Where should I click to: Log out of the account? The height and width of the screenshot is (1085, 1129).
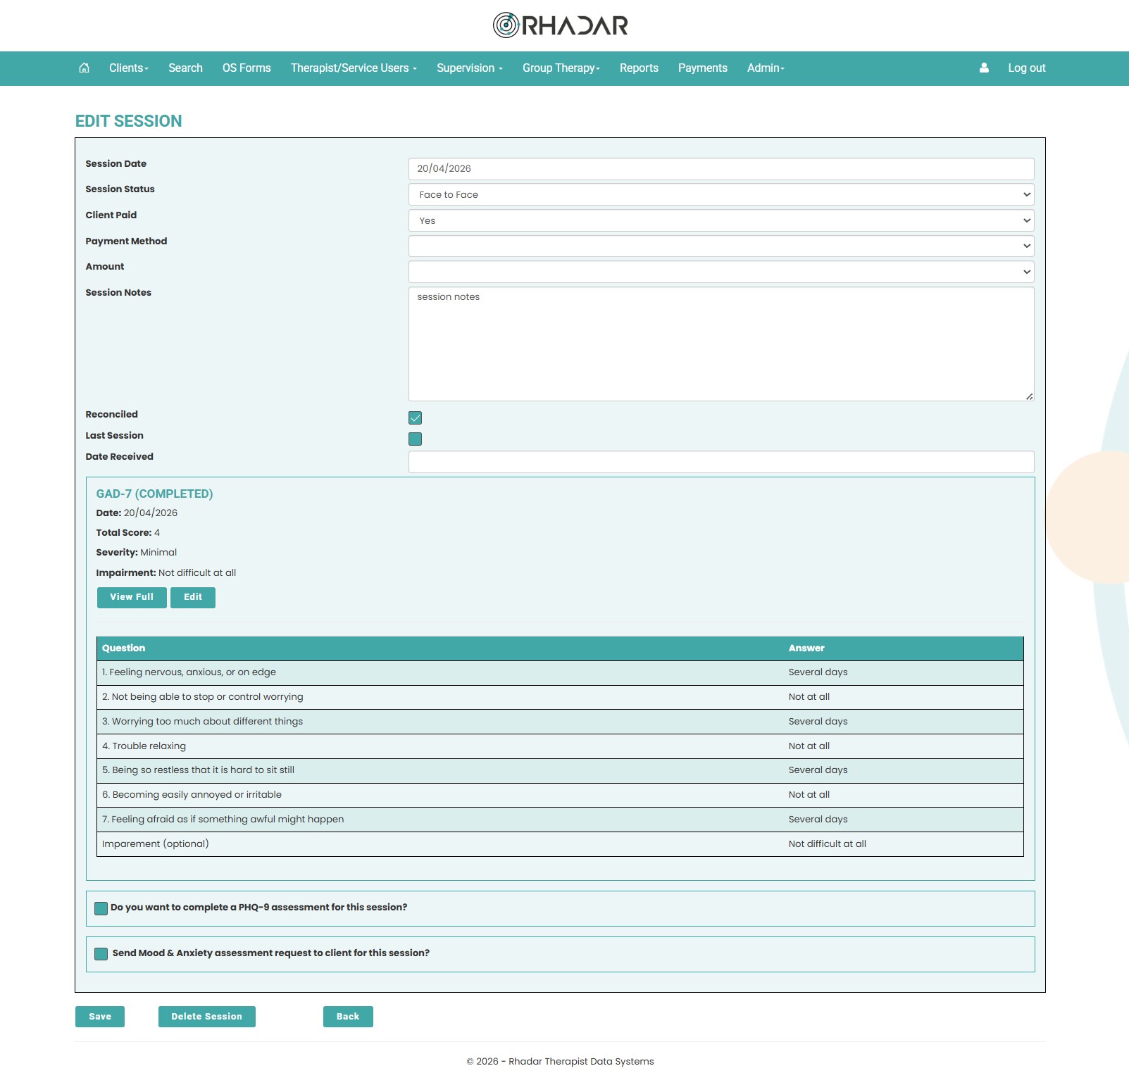click(1027, 68)
